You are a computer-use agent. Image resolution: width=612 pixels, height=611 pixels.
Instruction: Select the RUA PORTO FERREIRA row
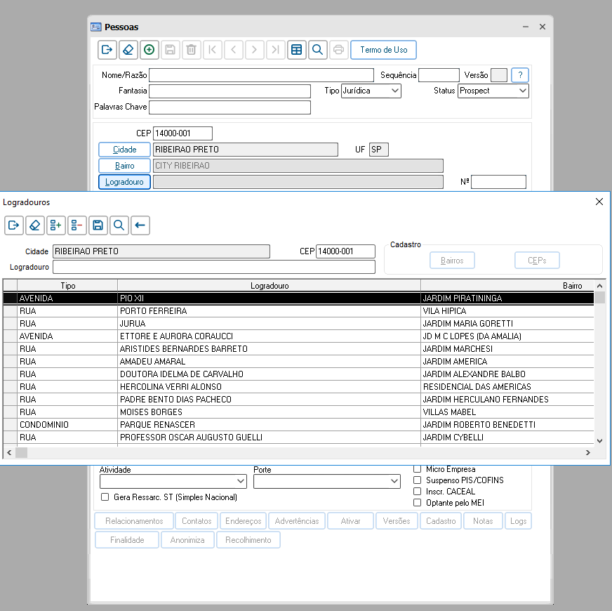(x=298, y=311)
